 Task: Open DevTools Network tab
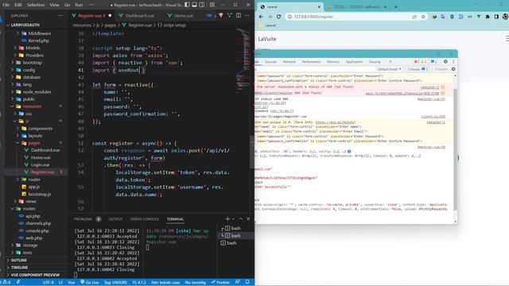289,62
